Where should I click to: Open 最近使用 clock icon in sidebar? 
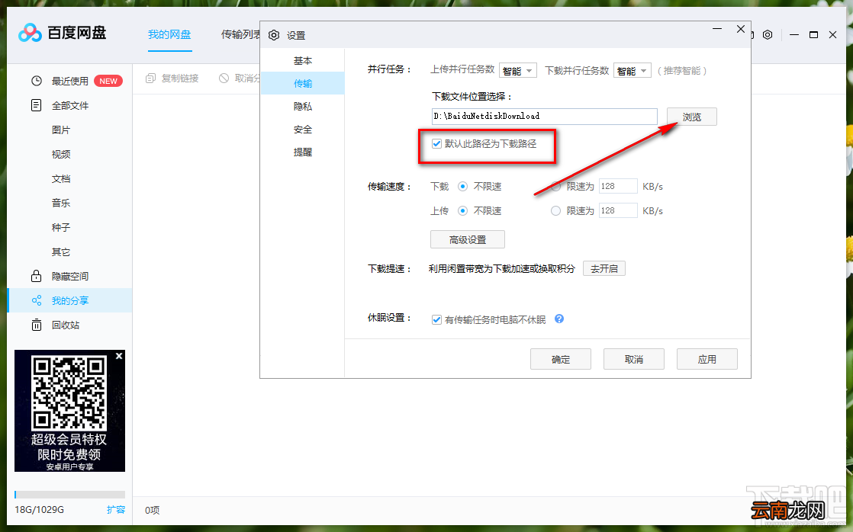point(37,81)
